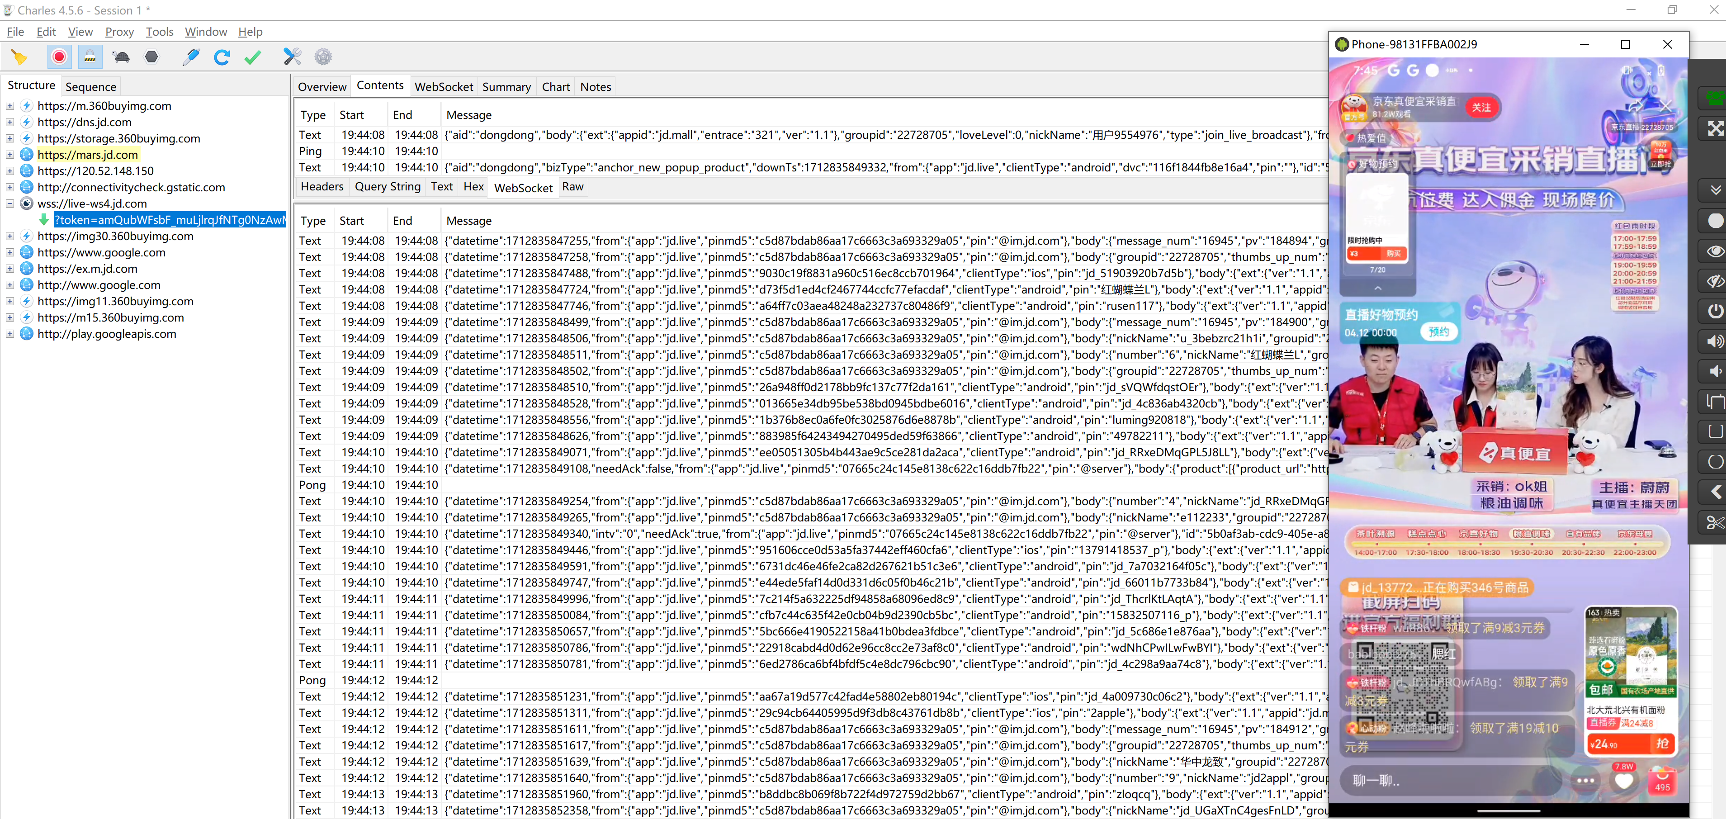
Task: Select the Hex sub-tab
Action: click(x=473, y=186)
